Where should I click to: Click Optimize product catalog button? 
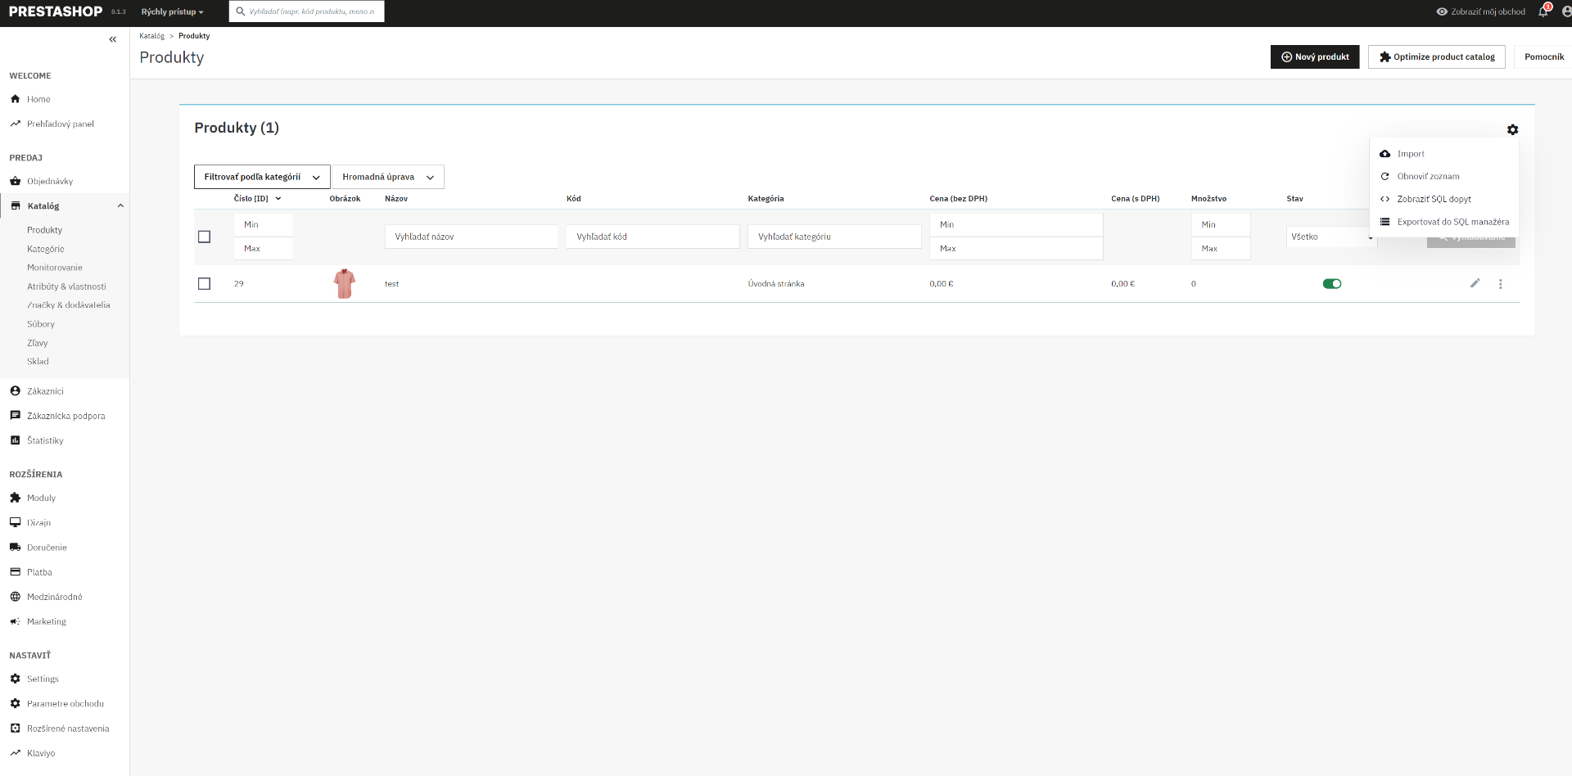tap(1436, 56)
